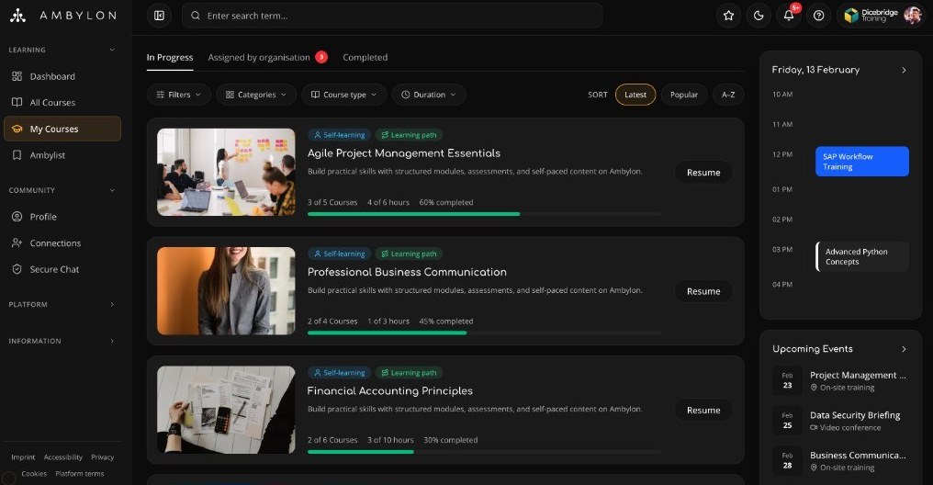Open Secure Chat in the sidebar
Screen dimensions: 933x485
(x=62, y=269)
